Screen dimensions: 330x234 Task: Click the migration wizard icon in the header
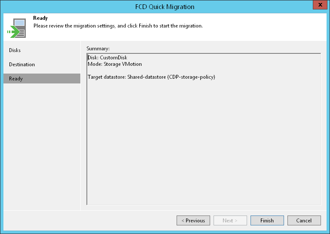point(16,28)
